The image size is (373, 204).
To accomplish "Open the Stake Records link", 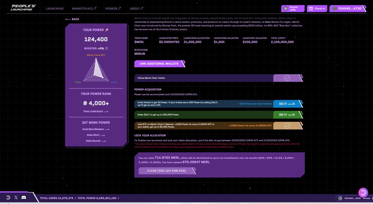I will pyautogui.click(x=96, y=141).
